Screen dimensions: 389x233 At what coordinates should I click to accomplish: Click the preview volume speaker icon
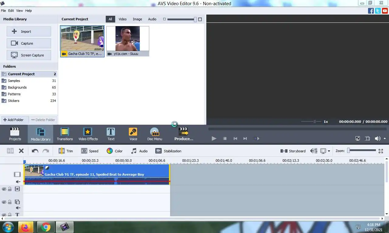[x=377, y=138]
